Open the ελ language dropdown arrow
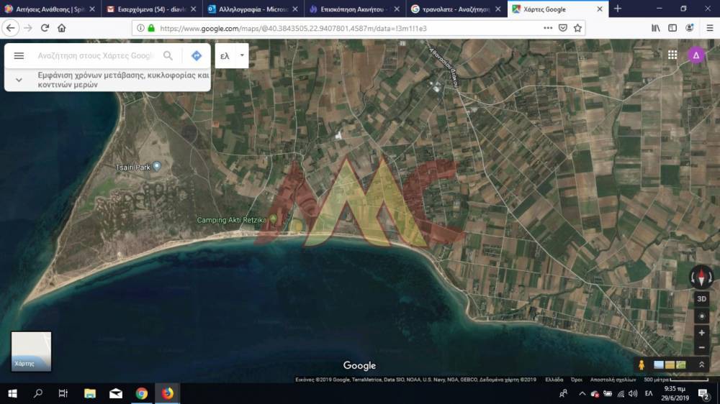 [242, 55]
